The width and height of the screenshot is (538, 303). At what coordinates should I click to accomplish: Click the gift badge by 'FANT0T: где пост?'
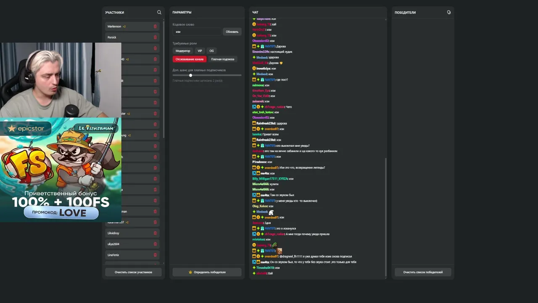click(x=262, y=80)
